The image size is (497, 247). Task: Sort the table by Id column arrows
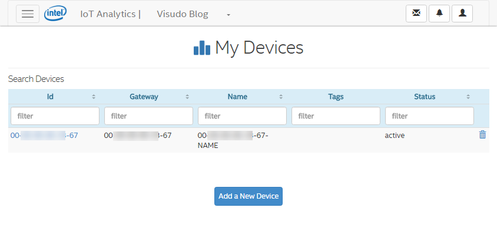(x=94, y=97)
